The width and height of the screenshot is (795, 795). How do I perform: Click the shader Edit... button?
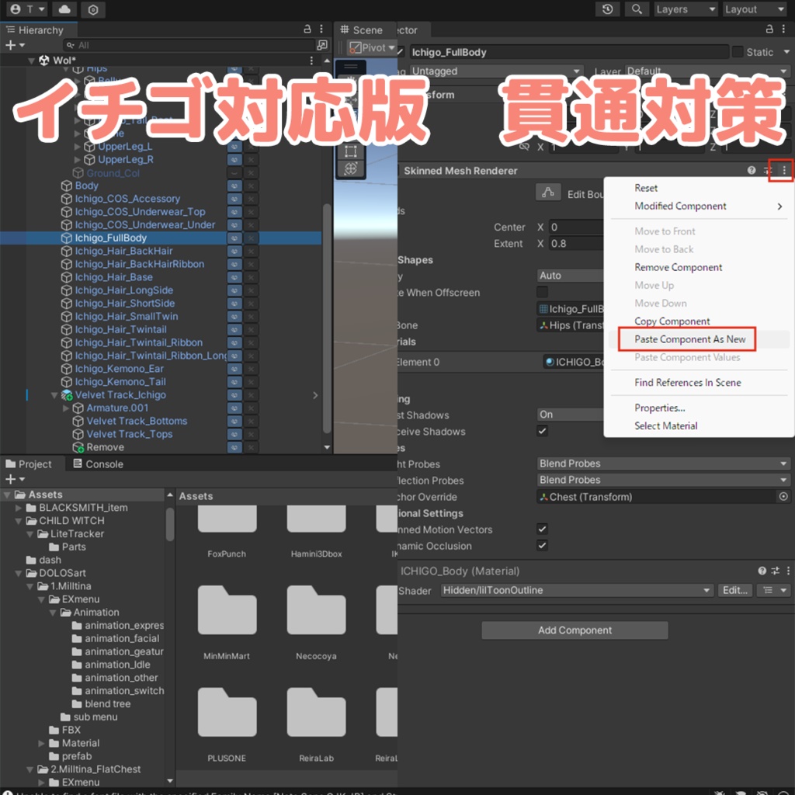click(734, 590)
